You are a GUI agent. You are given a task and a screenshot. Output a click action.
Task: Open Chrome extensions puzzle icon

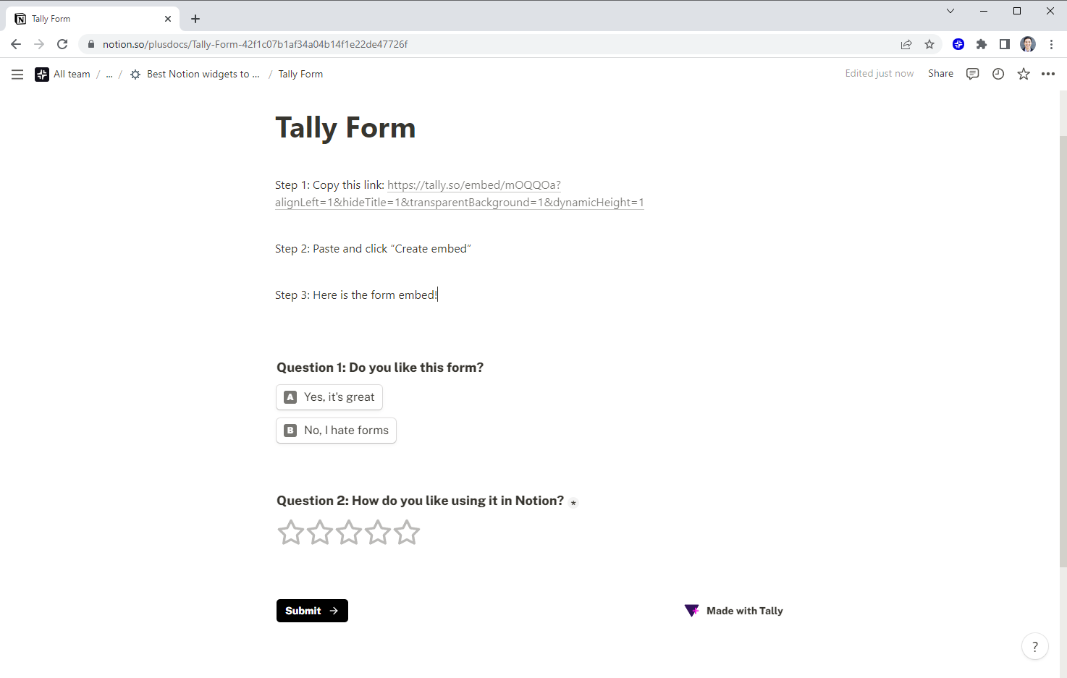point(982,44)
